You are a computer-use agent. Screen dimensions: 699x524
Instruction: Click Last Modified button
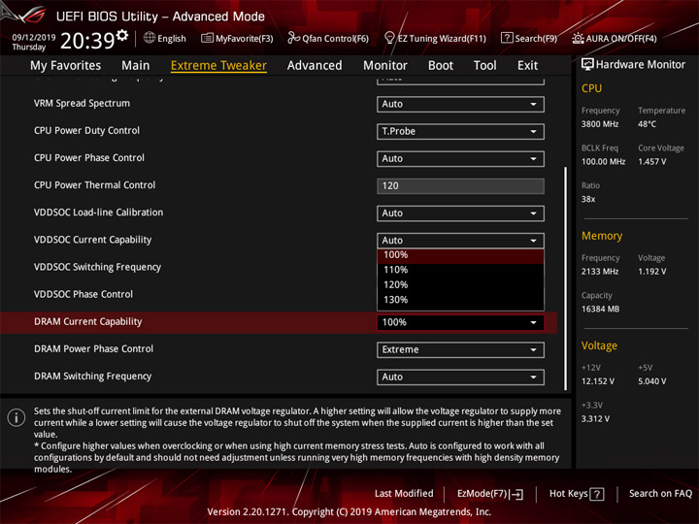coord(404,494)
